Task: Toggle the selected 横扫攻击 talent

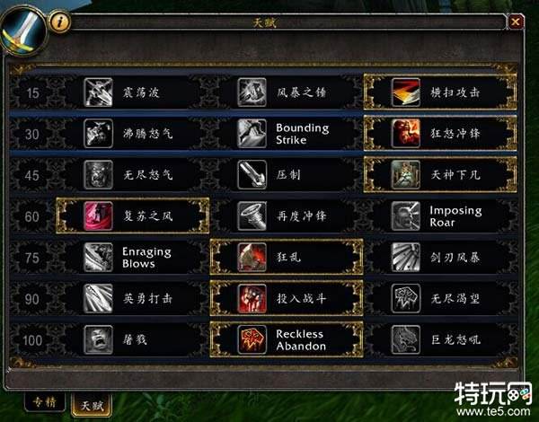Action: [440, 92]
